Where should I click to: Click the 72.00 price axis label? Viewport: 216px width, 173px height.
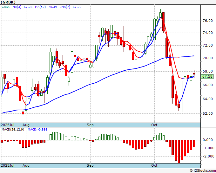click(x=208, y=45)
